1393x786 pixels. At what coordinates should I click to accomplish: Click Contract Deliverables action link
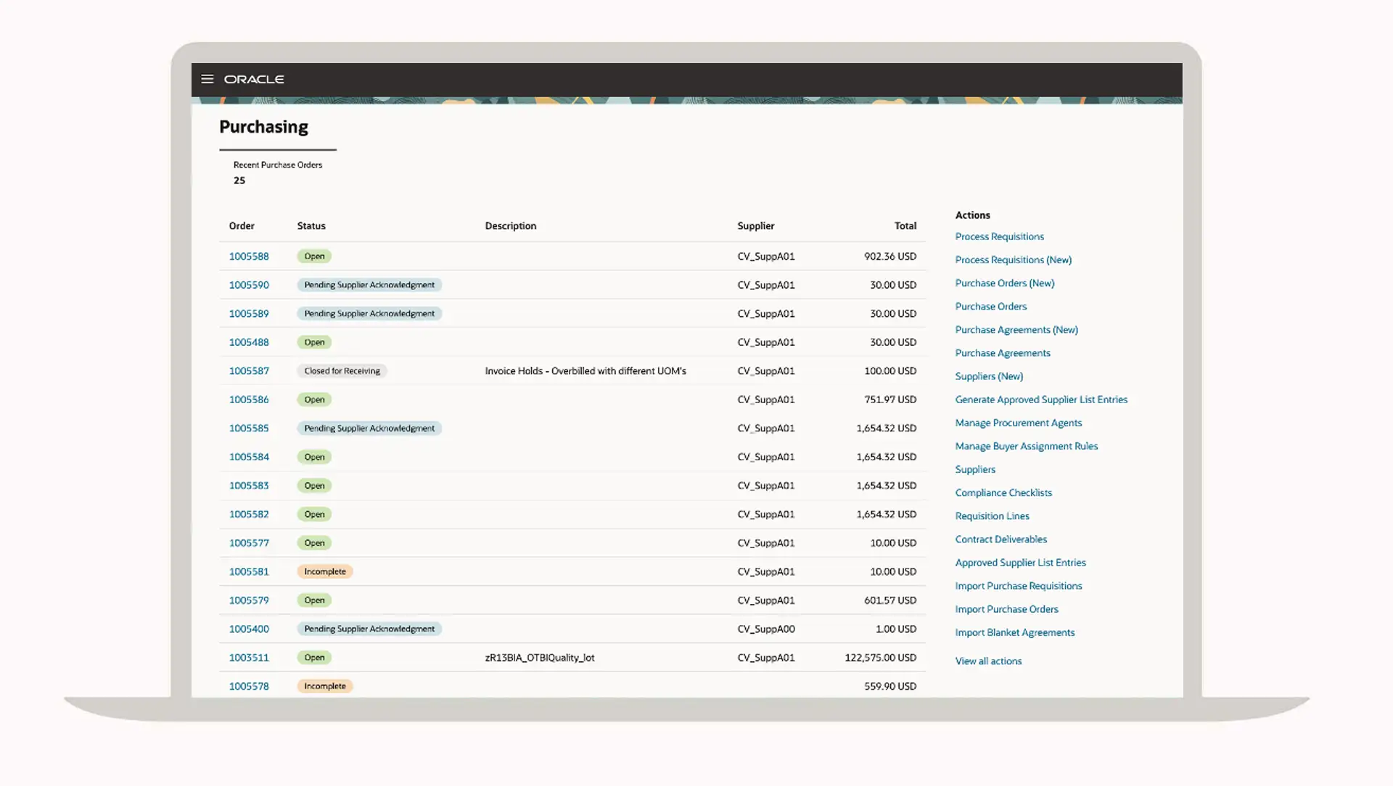coord(1000,539)
